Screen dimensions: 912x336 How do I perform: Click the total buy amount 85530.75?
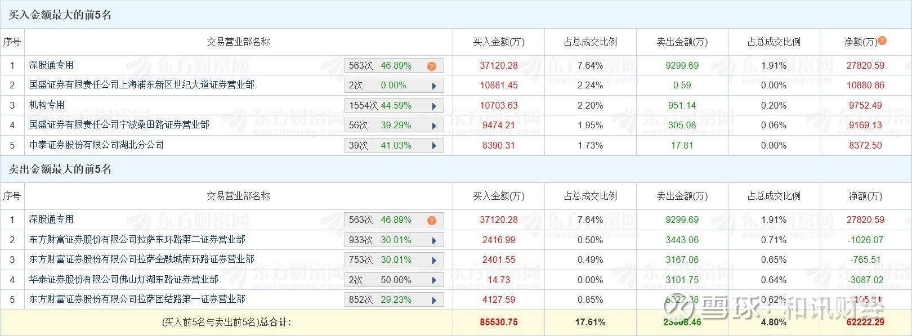pyautogui.click(x=499, y=322)
